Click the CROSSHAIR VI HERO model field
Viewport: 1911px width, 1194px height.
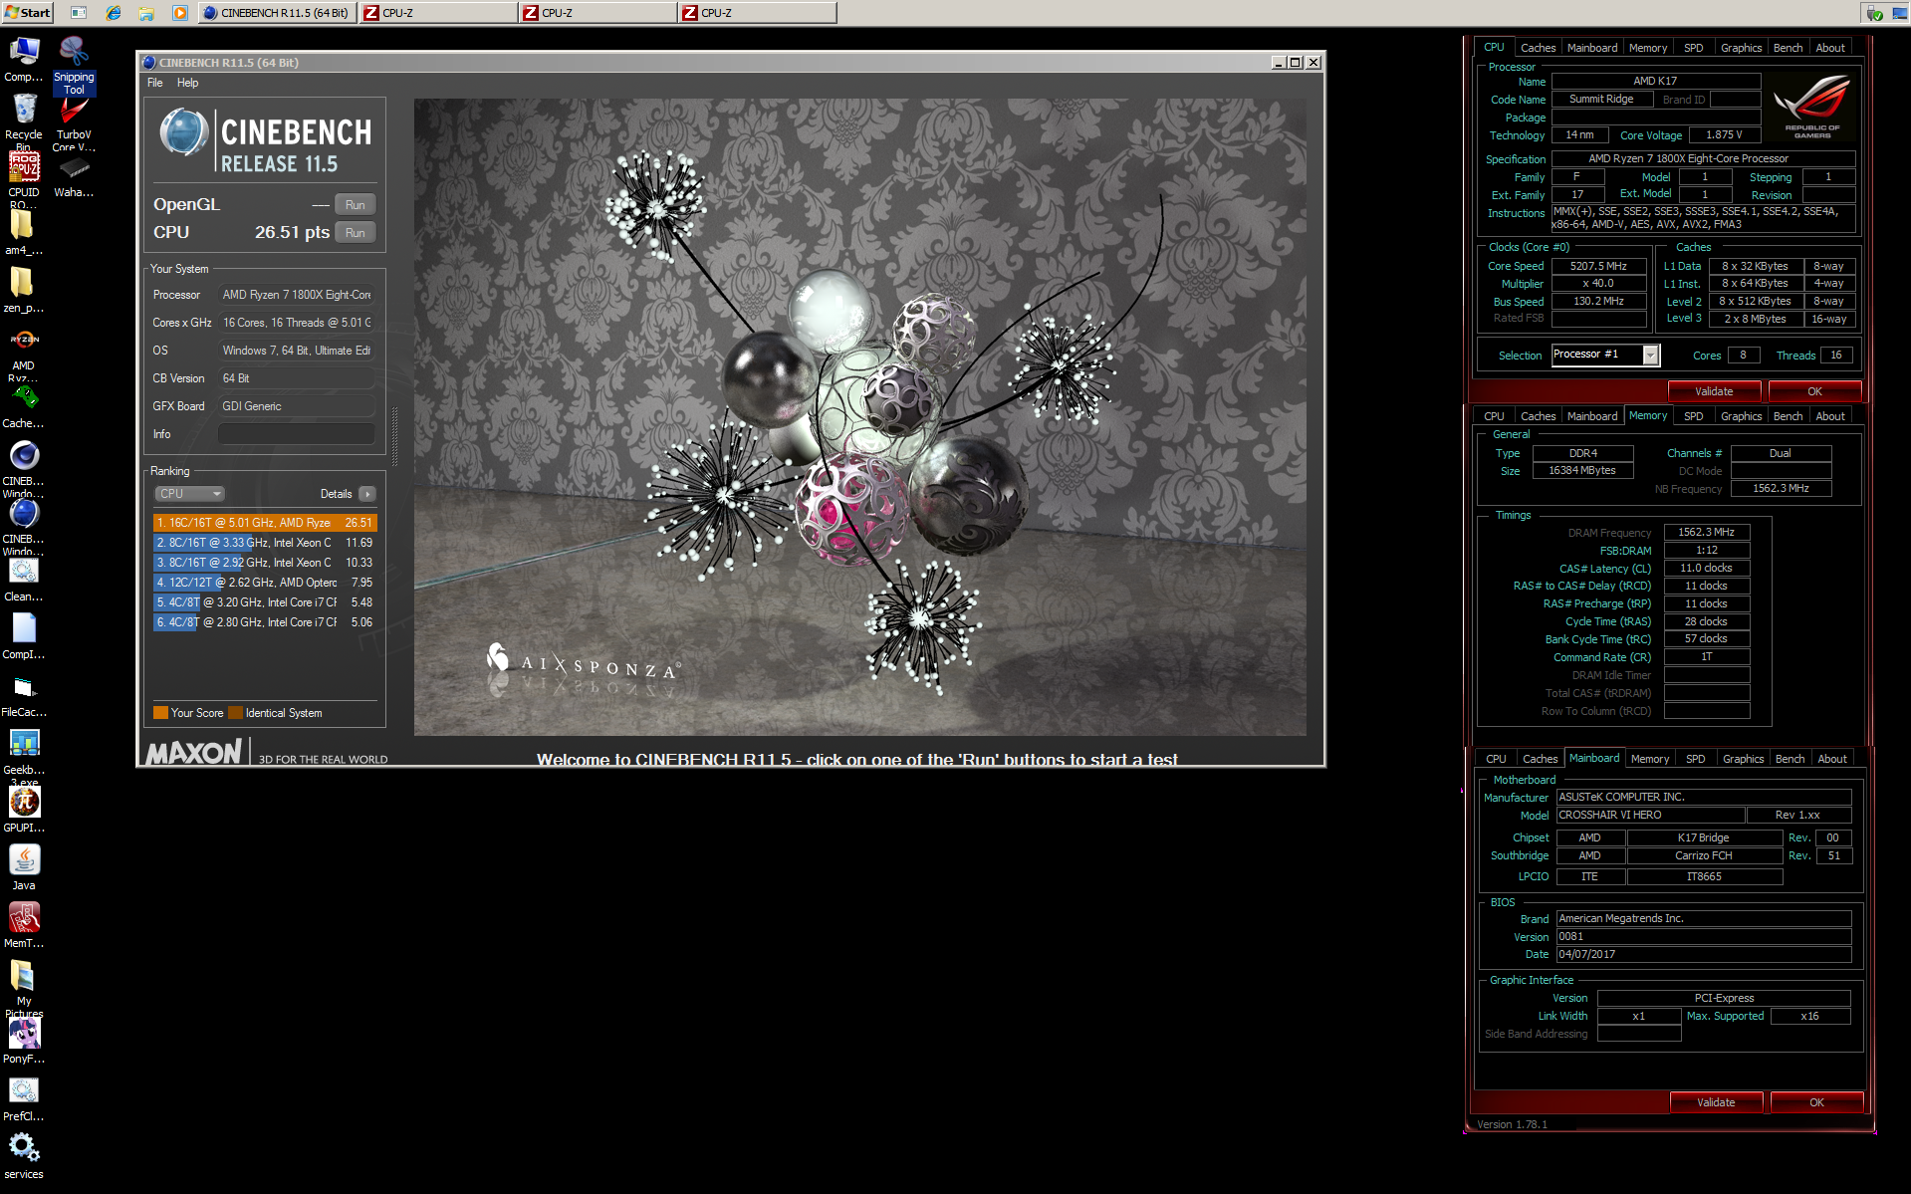pos(1650,816)
